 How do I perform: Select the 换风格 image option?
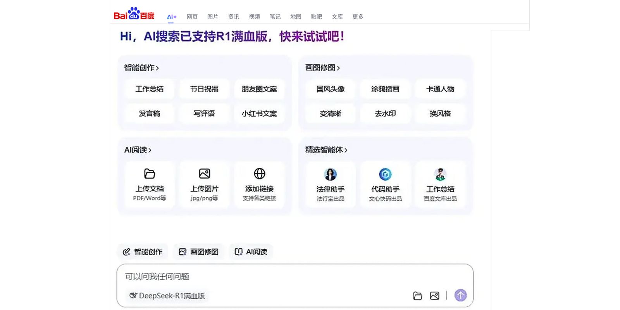[440, 114]
